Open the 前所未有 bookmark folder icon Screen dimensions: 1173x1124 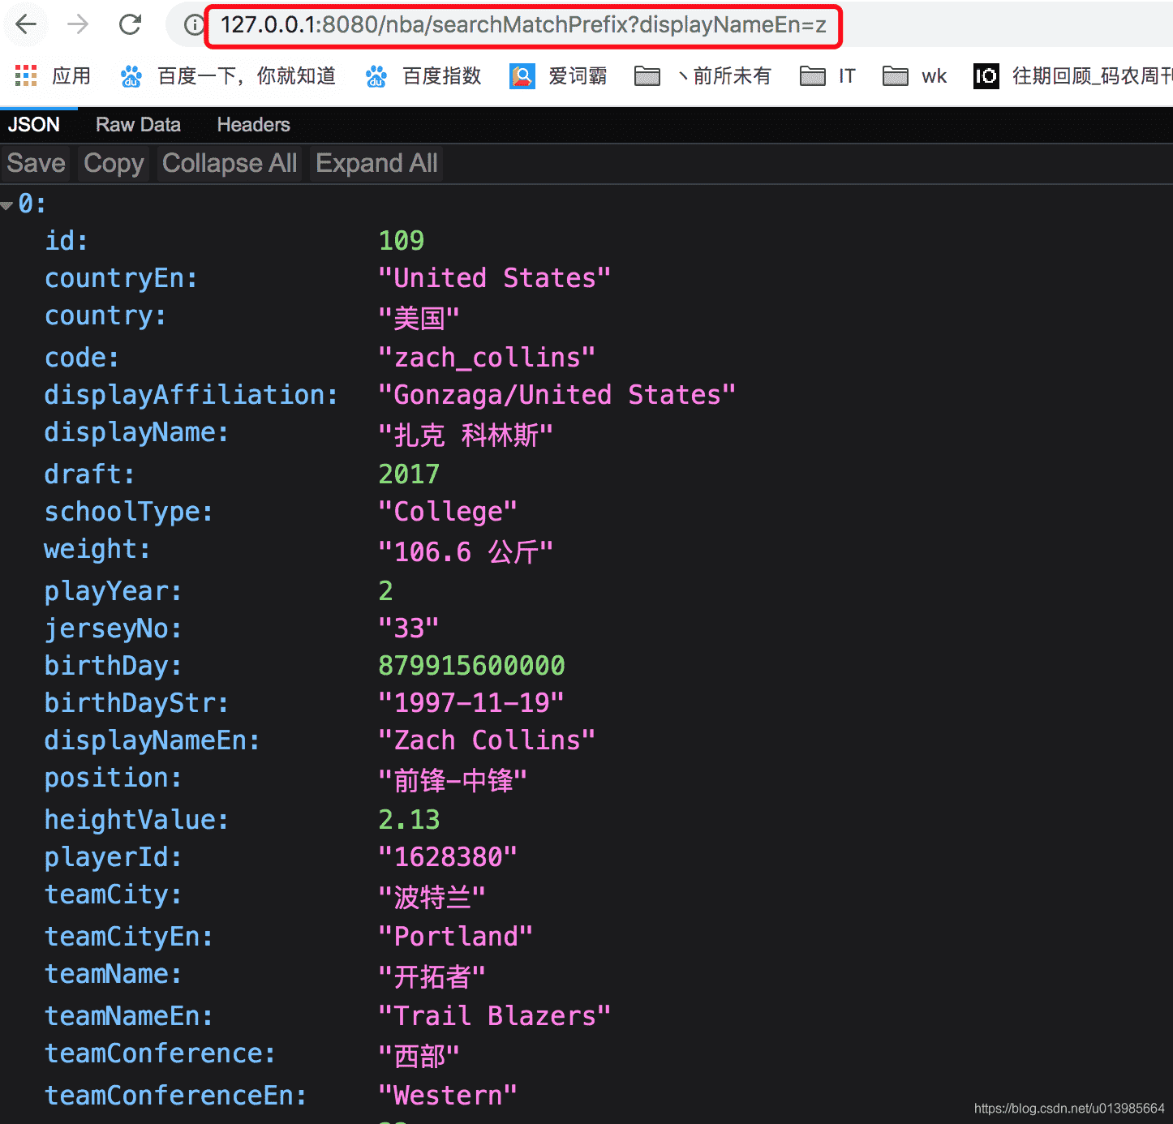tap(647, 76)
